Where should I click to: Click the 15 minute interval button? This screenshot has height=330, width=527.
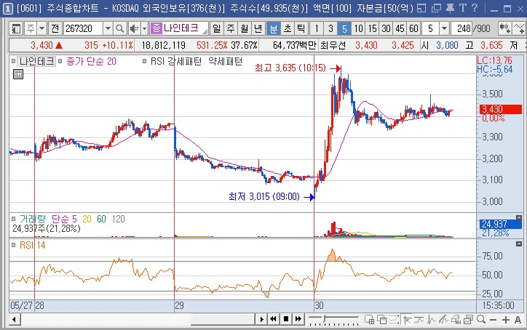373,29
